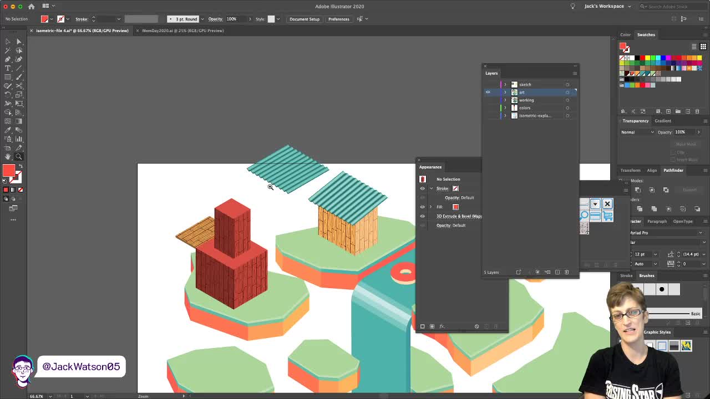The width and height of the screenshot is (710, 399).
Task: Open the stroke weight dropdown showing 3 pt Round
Action: click(185, 19)
